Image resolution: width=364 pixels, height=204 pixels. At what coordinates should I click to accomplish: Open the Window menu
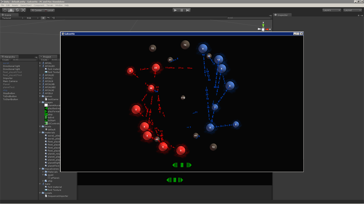tap(59, 5)
